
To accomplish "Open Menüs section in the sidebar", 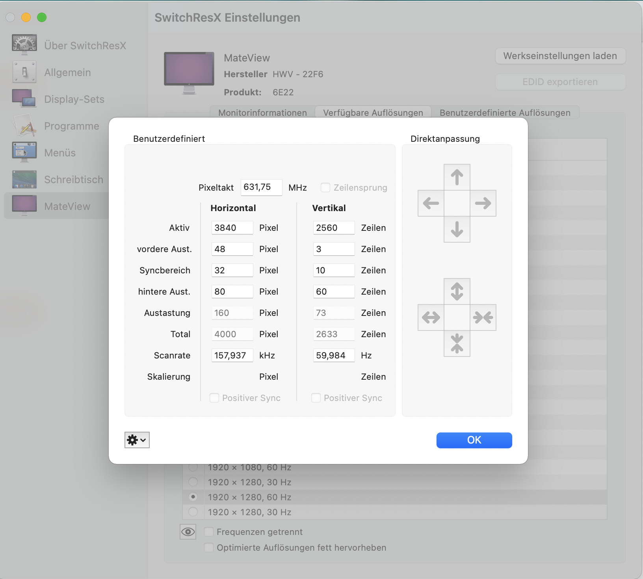I will 44,153.
